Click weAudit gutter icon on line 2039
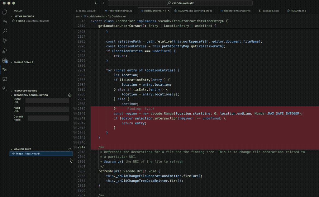Screen dimensions: 319x197 click(75, 109)
